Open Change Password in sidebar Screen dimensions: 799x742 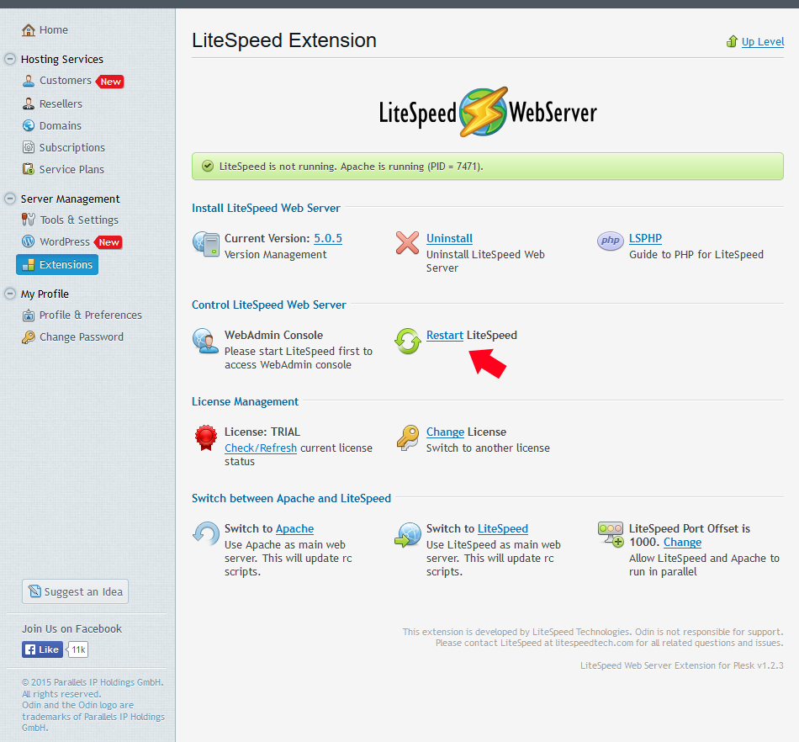pyautogui.click(x=82, y=337)
